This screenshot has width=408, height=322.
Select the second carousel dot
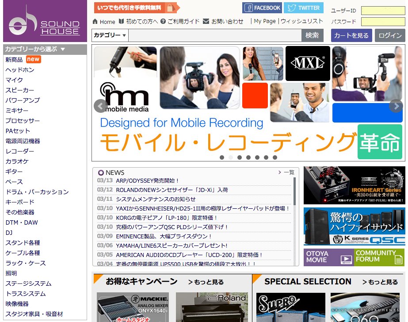[231, 157]
